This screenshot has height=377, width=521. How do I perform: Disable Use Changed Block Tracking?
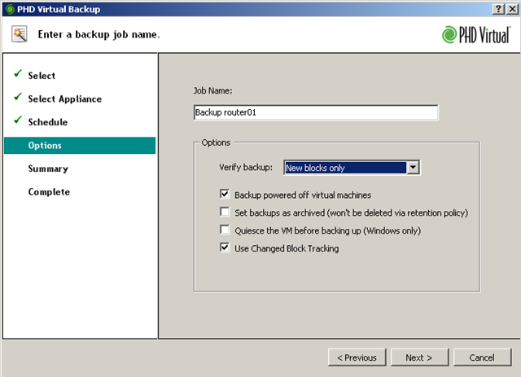[225, 249]
